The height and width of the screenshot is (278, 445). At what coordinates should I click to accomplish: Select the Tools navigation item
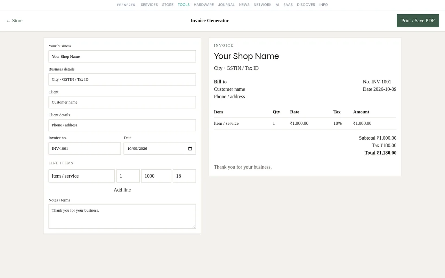click(x=184, y=5)
